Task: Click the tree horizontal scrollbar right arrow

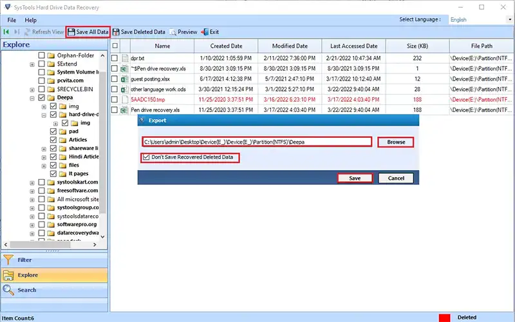Action: click(x=95, y=245)
